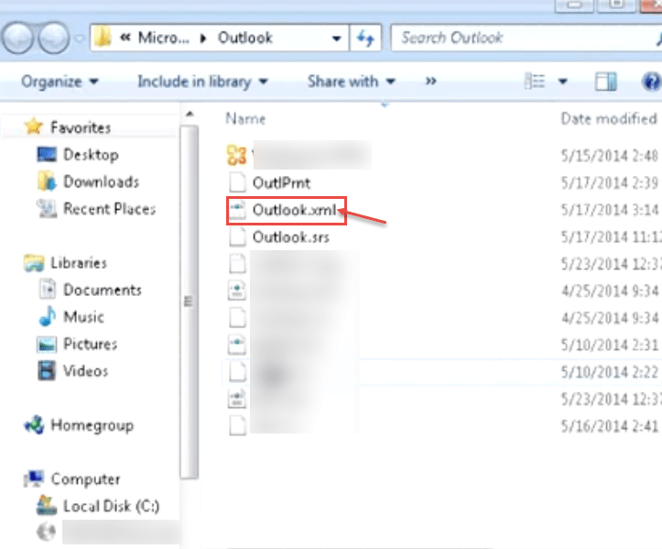662x549 pixels.
Task: Expand the arrow between Micro... and Outlook
Action: 203,38
